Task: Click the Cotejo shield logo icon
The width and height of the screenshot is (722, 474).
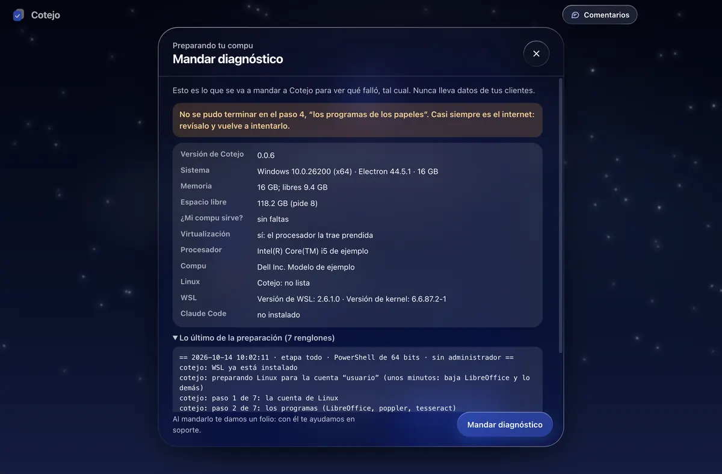Action: pyautogui.click(x=19, y=15)
